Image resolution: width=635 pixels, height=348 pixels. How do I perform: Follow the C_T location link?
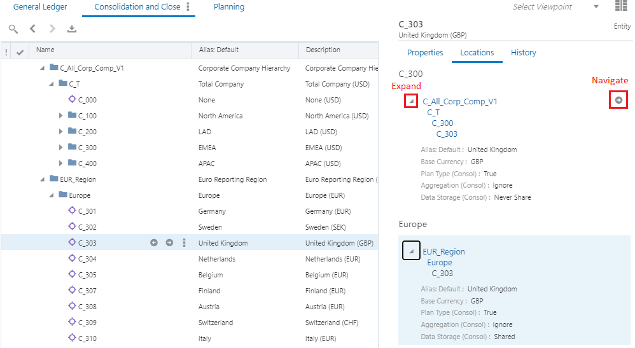tap(433, 113)
